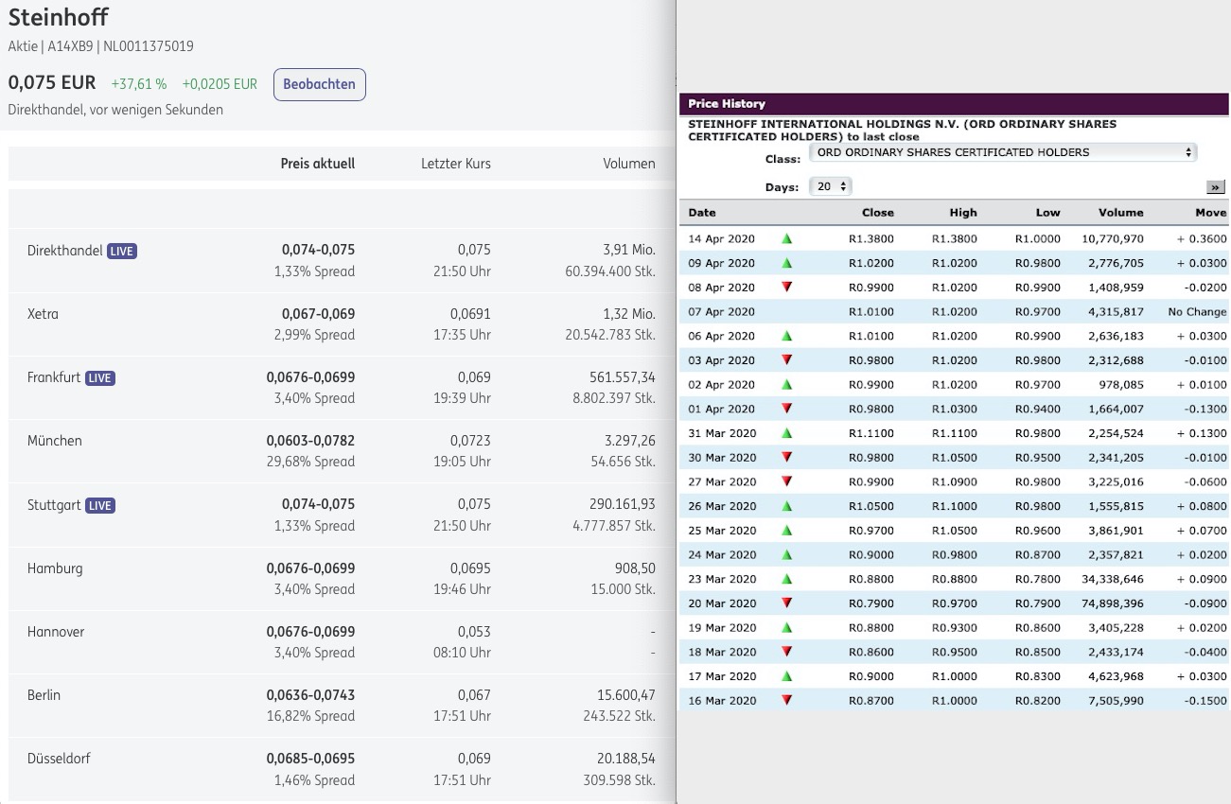
Task: Click the LIVE badge next to Direkthandel
Action: pos(121,252)
